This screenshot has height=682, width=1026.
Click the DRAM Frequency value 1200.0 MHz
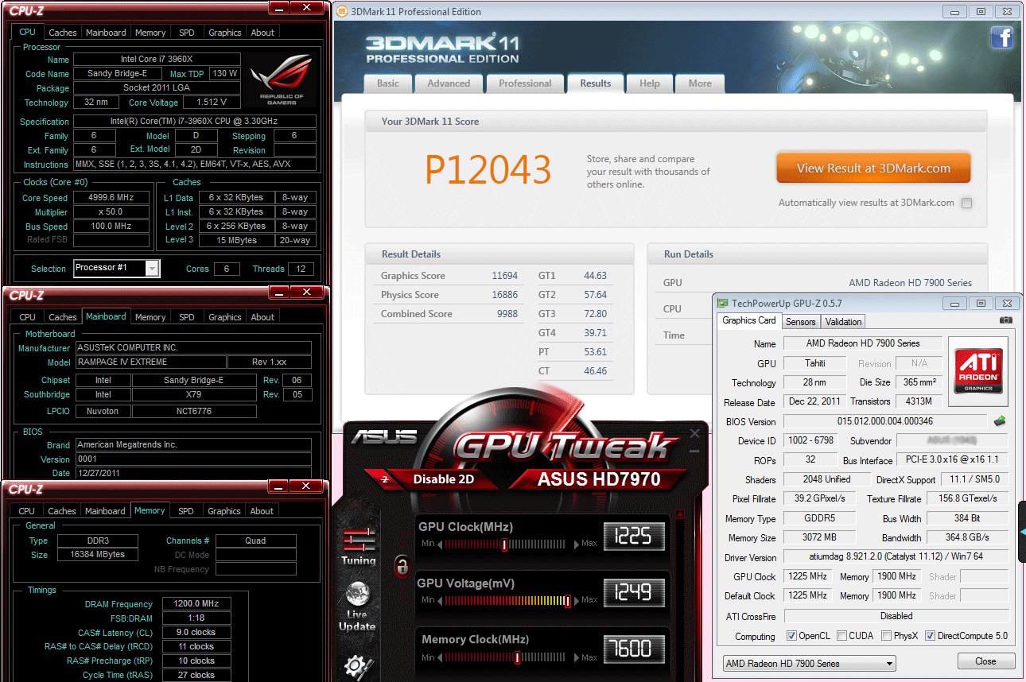196,604
